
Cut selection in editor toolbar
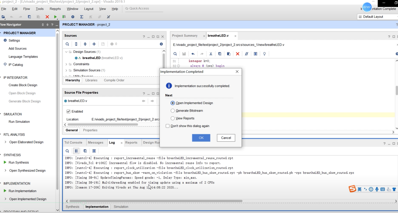pyautogui.click(x=211, y=54)
